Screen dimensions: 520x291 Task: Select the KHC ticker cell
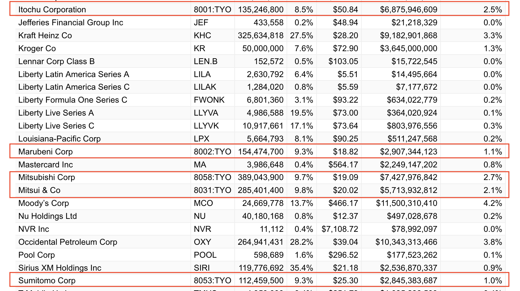[x=202, y=35]
